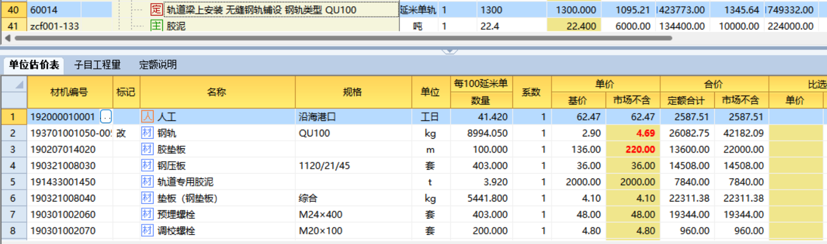Screen dimensions: 827x244
Task: Open the 定额说明 tab
Action: (x=158, y=65)
